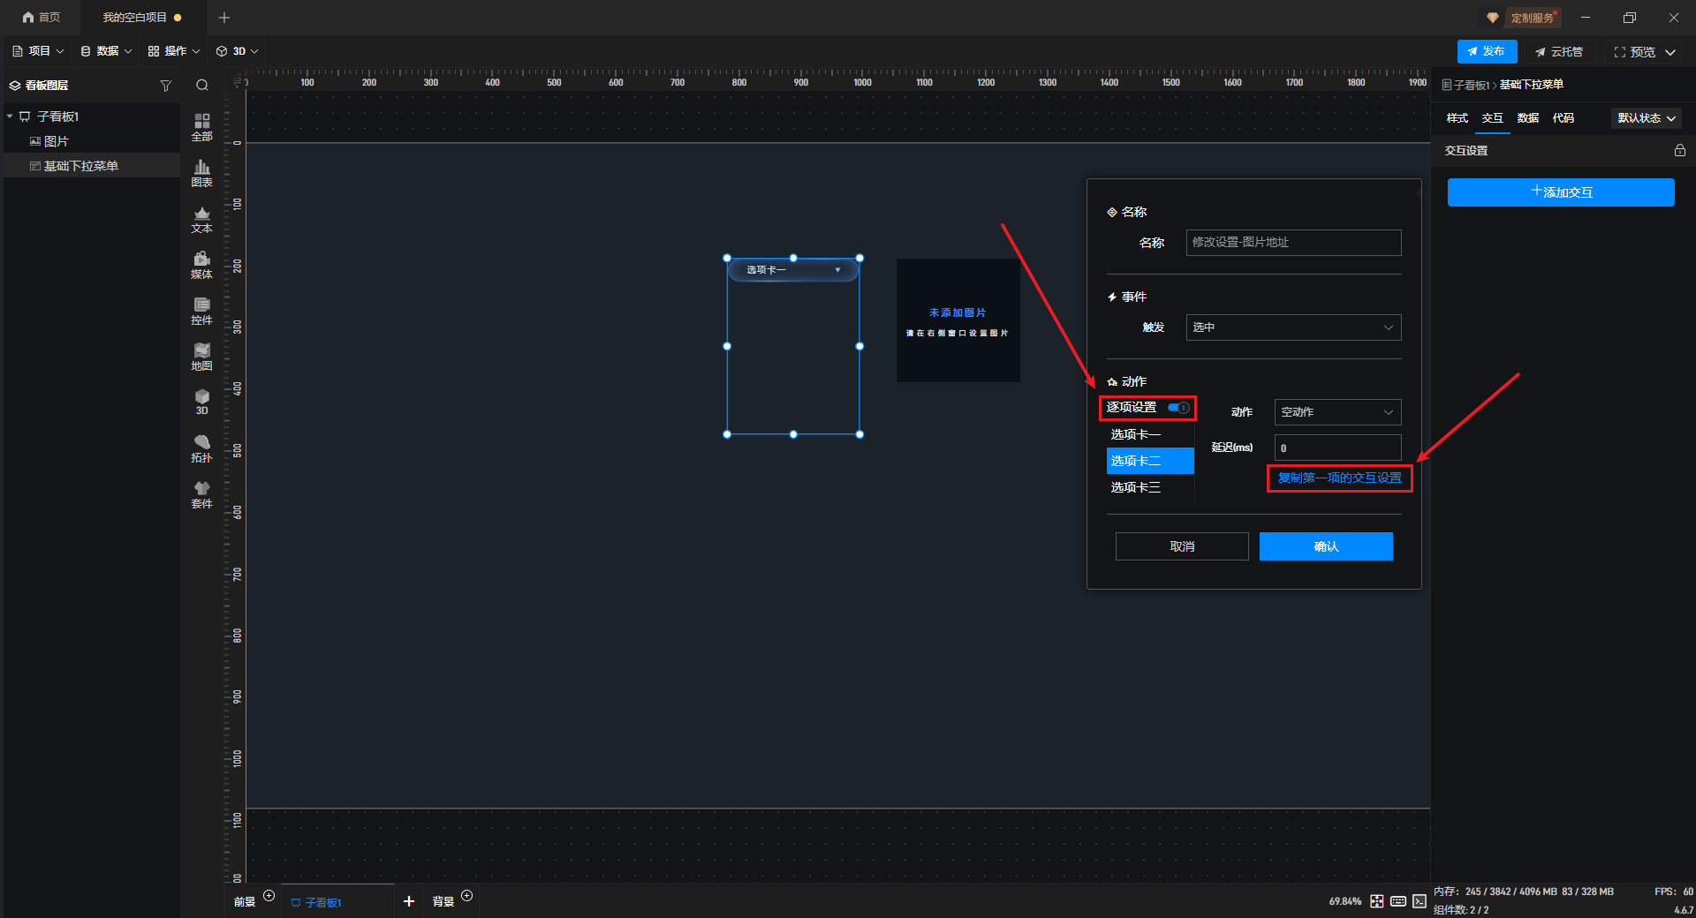Open the 数据 menu in top toolbar
1696x918 pixels.
click(x=106, y=51)
